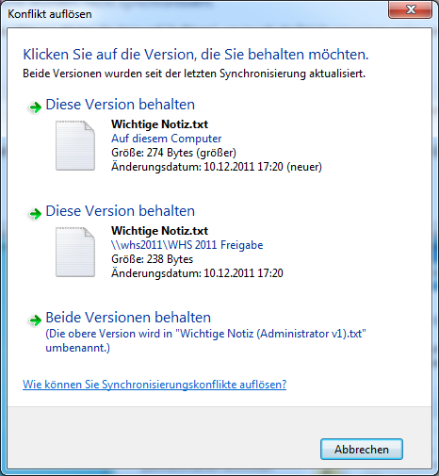
Task: Click the Konflikt auflösen title bar
Action: click(x=195, y=14)
